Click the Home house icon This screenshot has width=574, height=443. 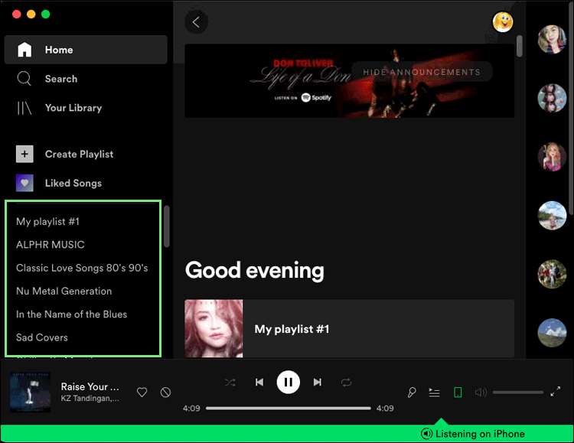(x=24, y=50)
